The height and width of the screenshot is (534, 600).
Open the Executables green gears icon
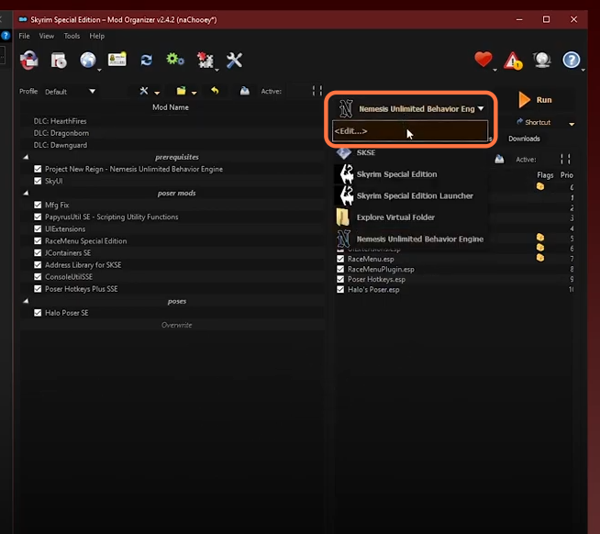(x=175, y=60)
